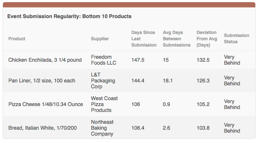Viewport: 259px width, 143px height.
Task: Click the L&T Packaging Corp supplier cell
Action: 103,81
